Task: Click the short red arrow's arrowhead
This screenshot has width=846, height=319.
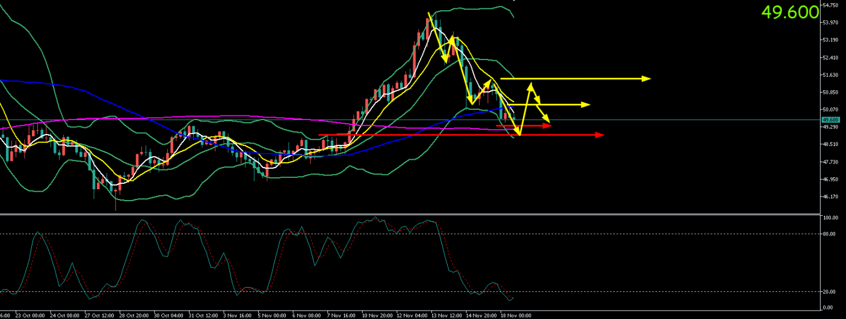Action: coord(548,126)
